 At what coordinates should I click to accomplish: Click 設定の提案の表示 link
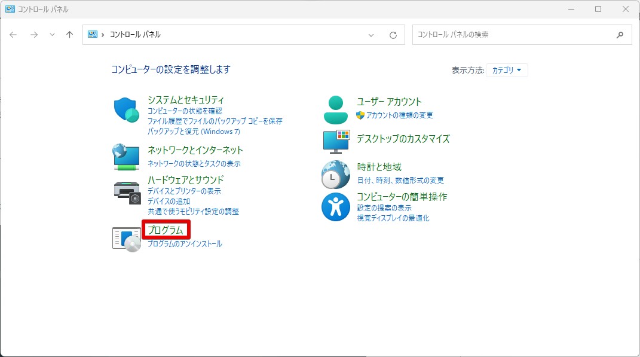coord(384,208)
